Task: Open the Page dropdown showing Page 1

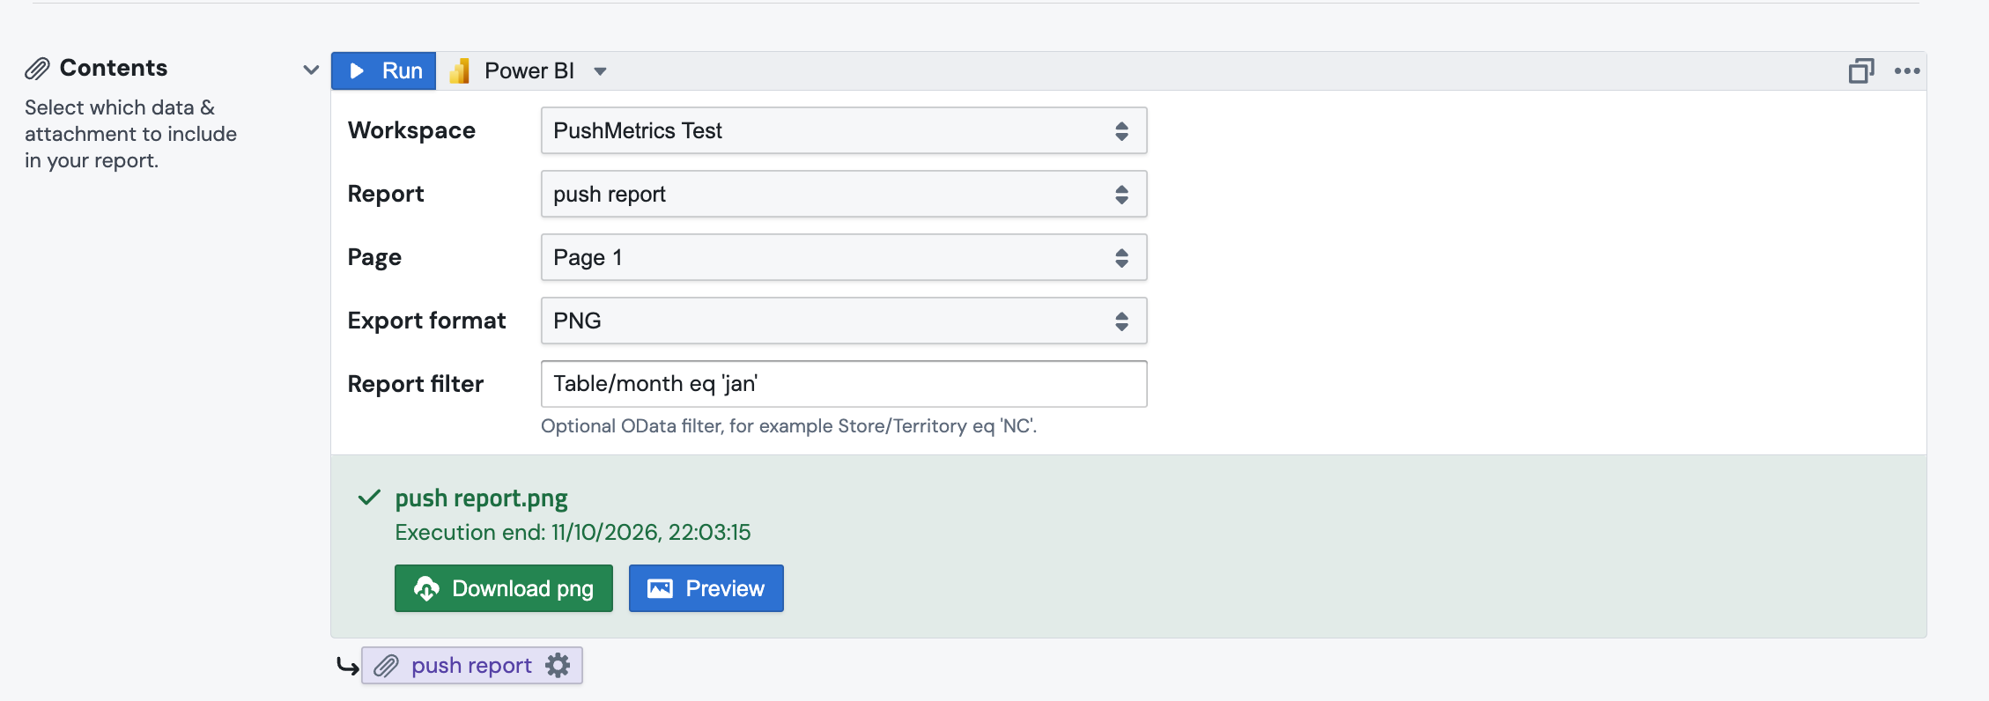Action: (x=844, y=257)
